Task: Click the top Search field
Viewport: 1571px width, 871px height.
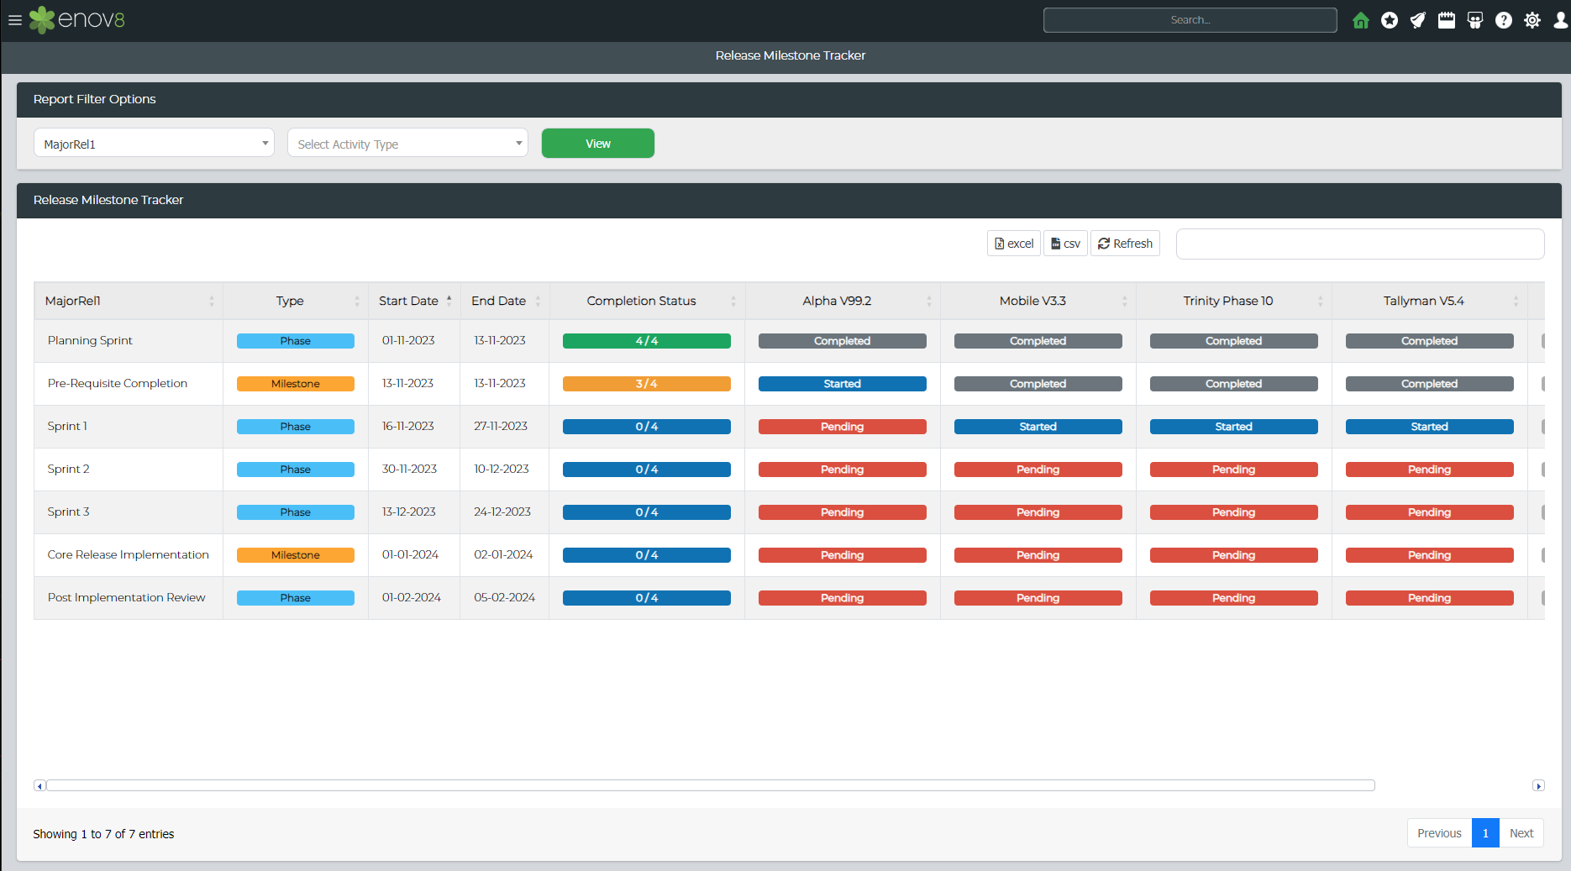Action: [x=1190, y=20]
